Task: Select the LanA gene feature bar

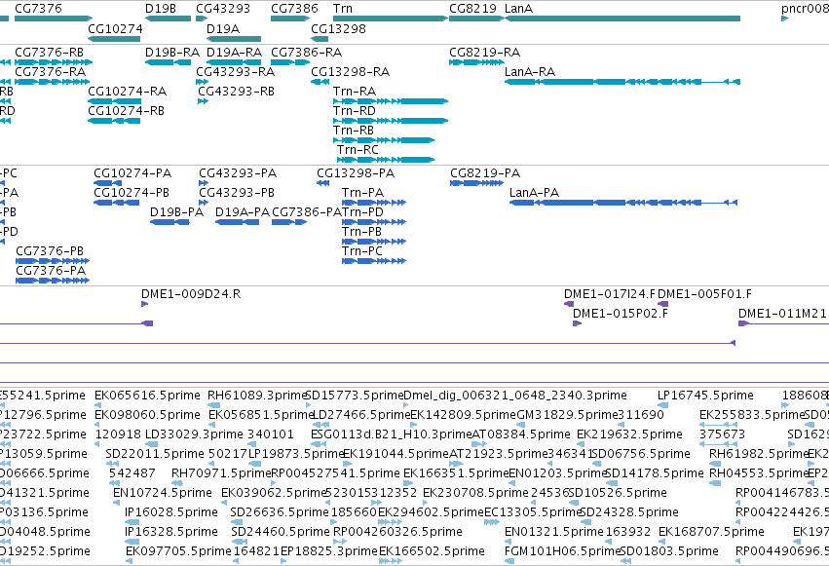Action: tap(622, 19)
